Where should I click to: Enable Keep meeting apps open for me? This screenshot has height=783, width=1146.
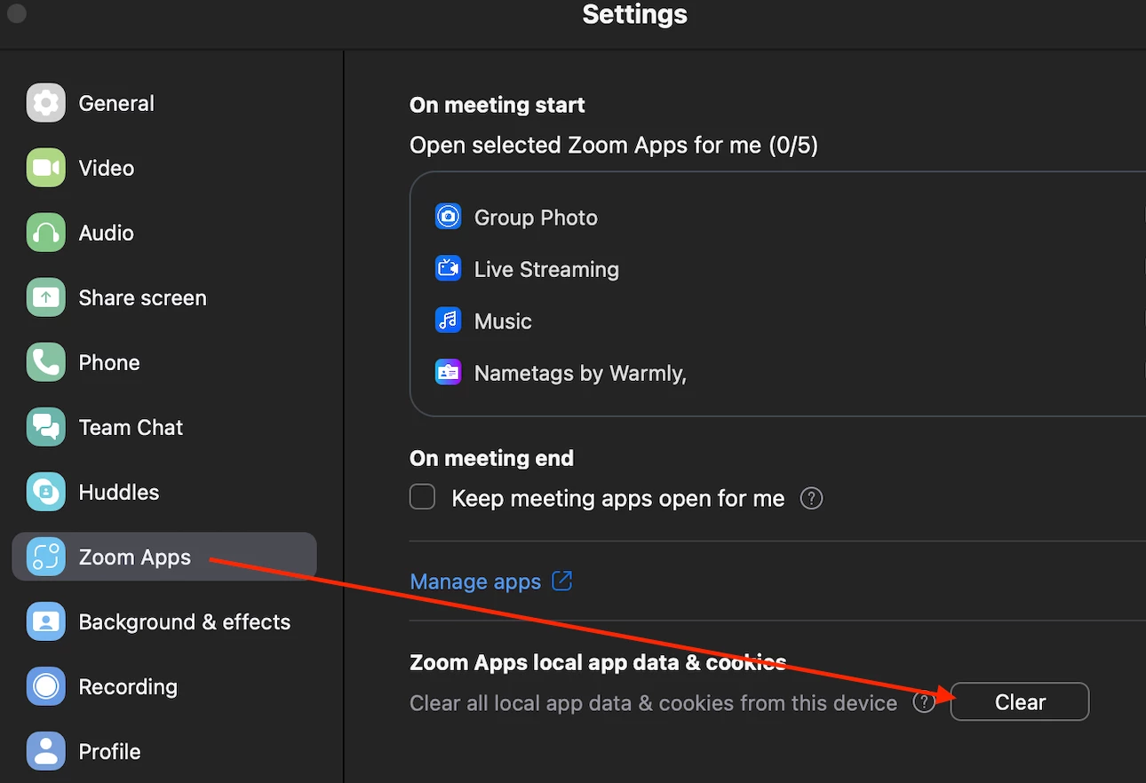point(422,497)
